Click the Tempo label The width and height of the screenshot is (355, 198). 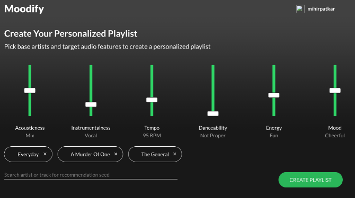[152, 128]
